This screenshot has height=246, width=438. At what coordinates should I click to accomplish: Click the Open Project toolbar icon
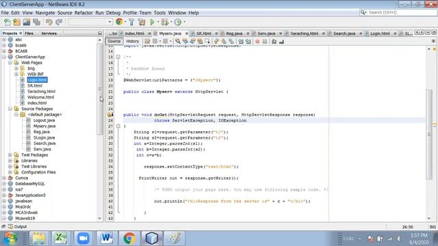(27, 22)
